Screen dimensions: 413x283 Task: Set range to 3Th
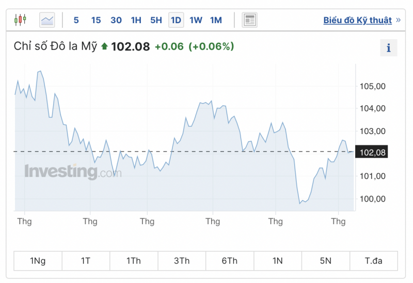click(182, 261)
